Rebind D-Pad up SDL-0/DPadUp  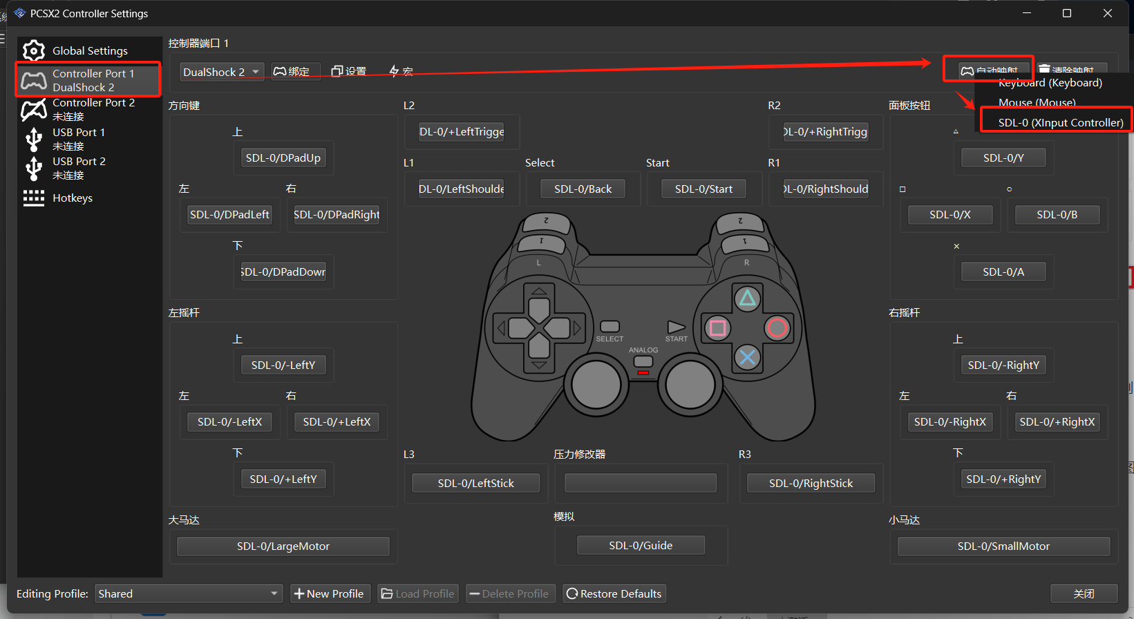[x=283, y=158]
